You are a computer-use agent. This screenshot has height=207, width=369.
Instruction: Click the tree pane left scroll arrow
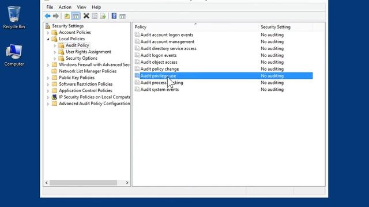coord(47,183)
